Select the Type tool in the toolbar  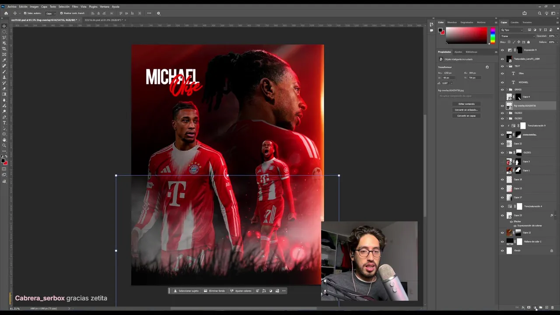coord(4,123)
